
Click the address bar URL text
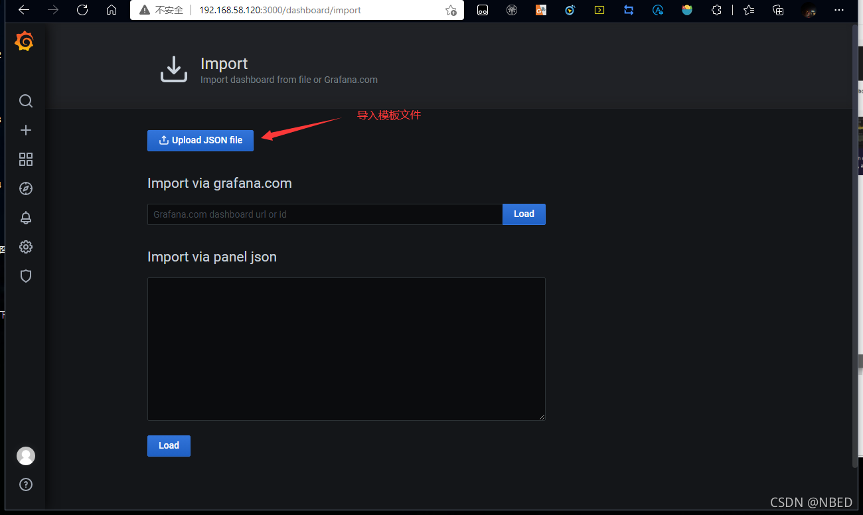(280, 10)
